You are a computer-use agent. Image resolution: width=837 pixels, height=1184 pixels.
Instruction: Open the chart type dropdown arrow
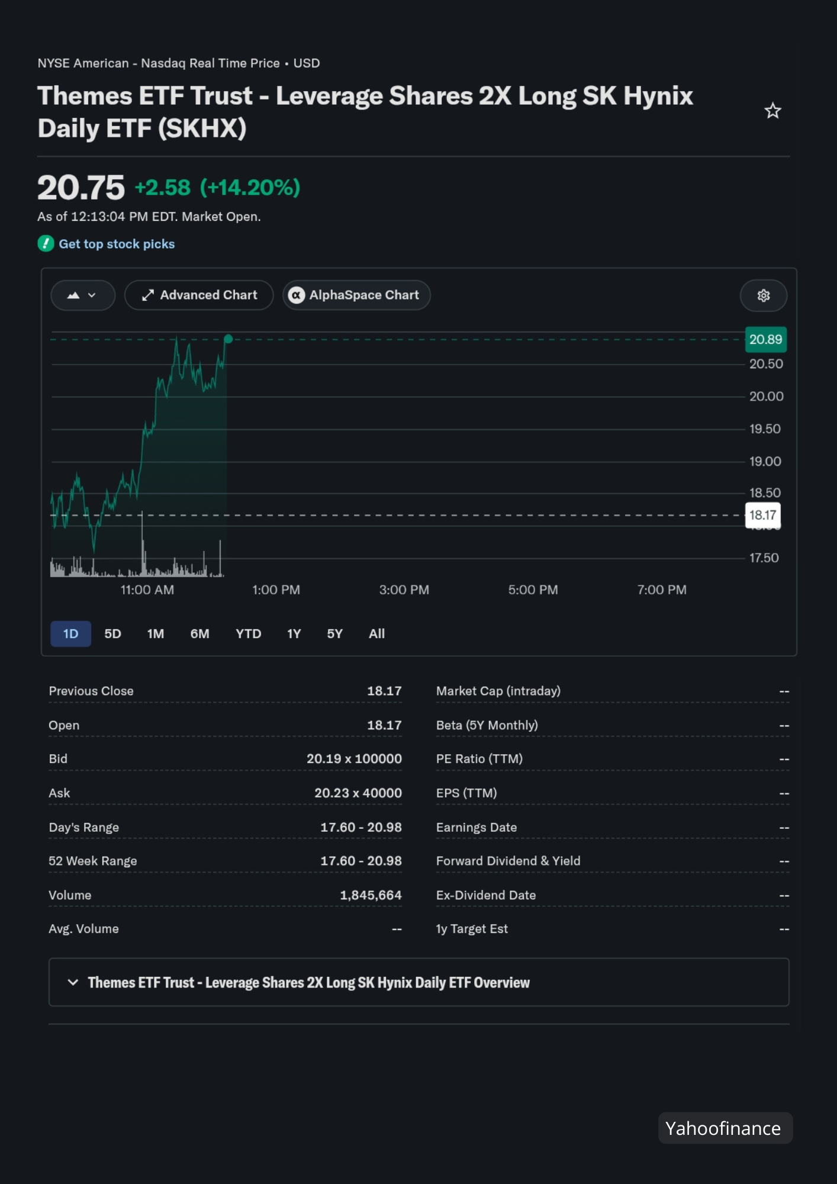click(x=92, y=295)
